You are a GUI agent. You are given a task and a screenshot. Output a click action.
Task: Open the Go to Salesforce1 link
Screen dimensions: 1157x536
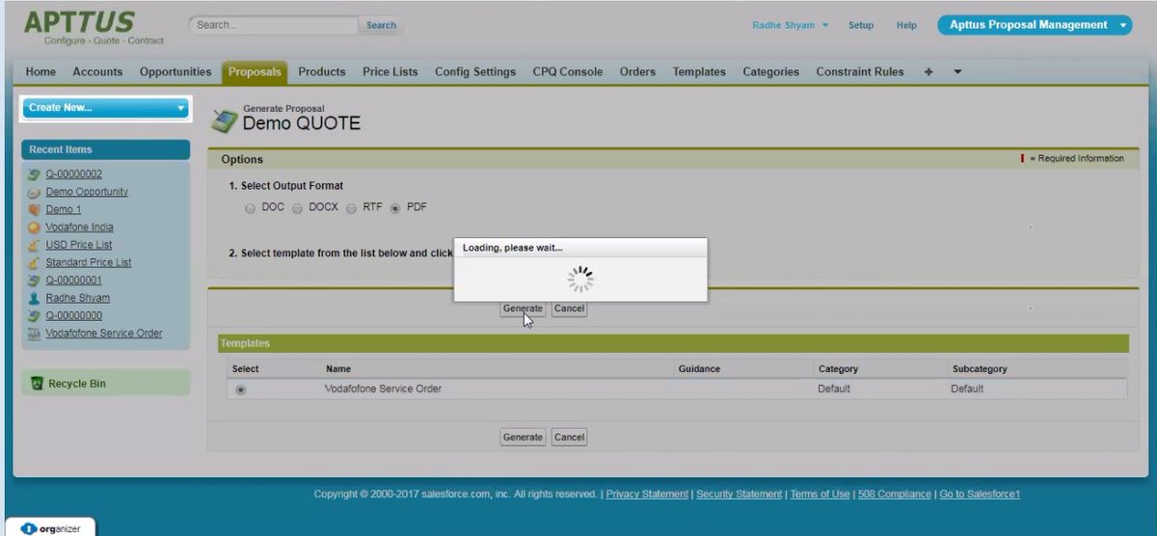[x=980, y=494]
